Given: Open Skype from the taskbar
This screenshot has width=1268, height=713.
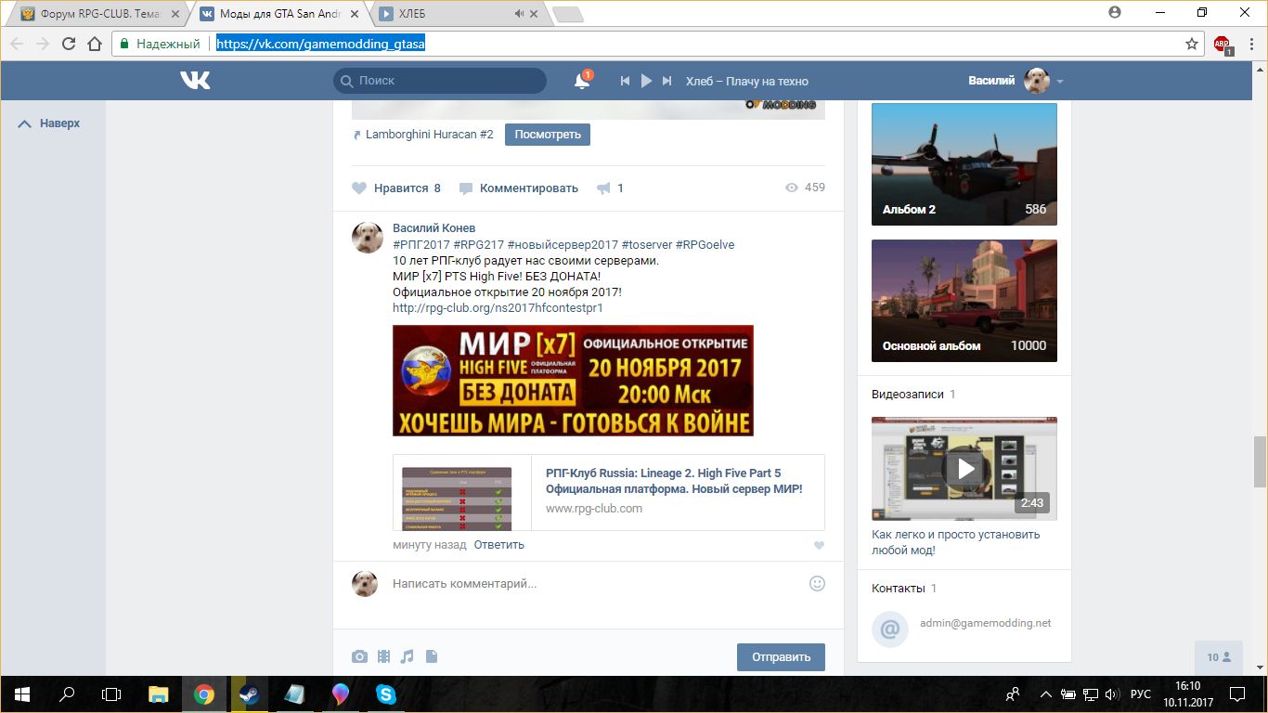Looking at the screenshot, I should [385, 694].
